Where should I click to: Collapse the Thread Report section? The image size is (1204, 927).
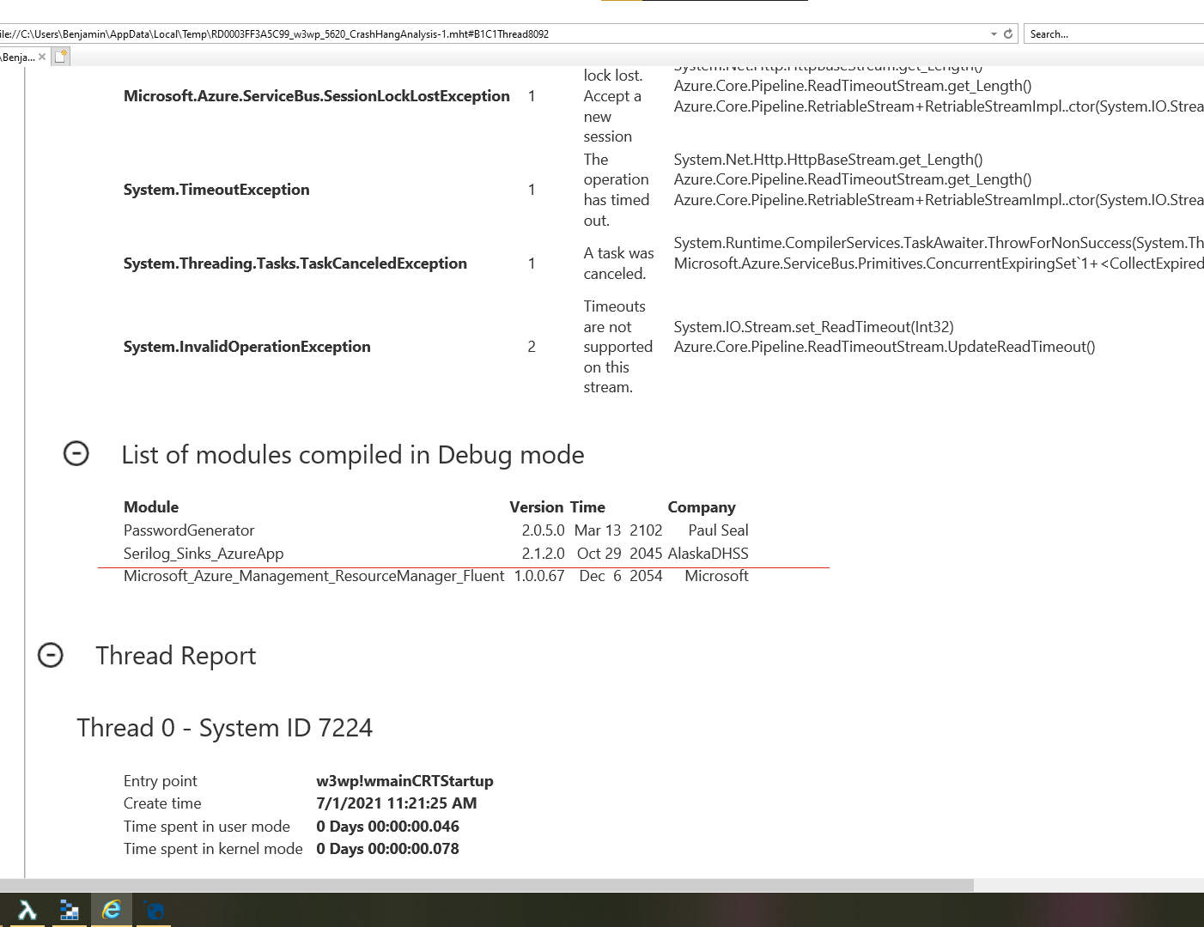(x=51, y=655)
